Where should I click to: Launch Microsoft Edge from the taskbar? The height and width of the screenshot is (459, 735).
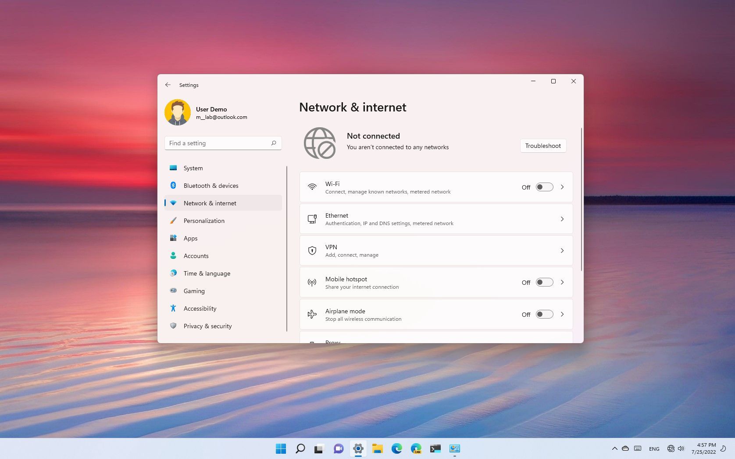click(397, 448)
